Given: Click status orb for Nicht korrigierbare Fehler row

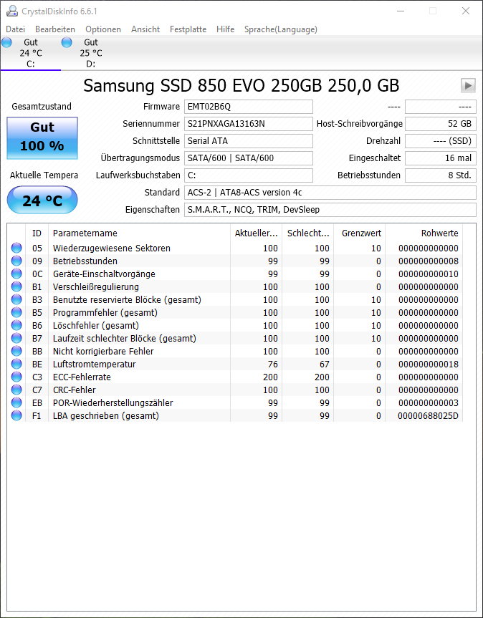Looking at the screenshot, I should 16,351.
